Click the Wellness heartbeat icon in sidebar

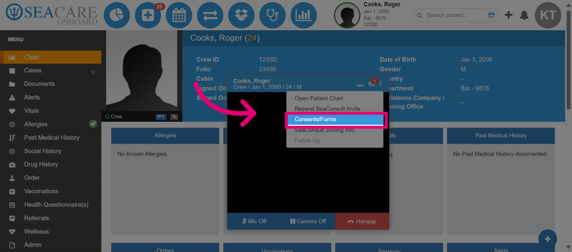(12, 232)
